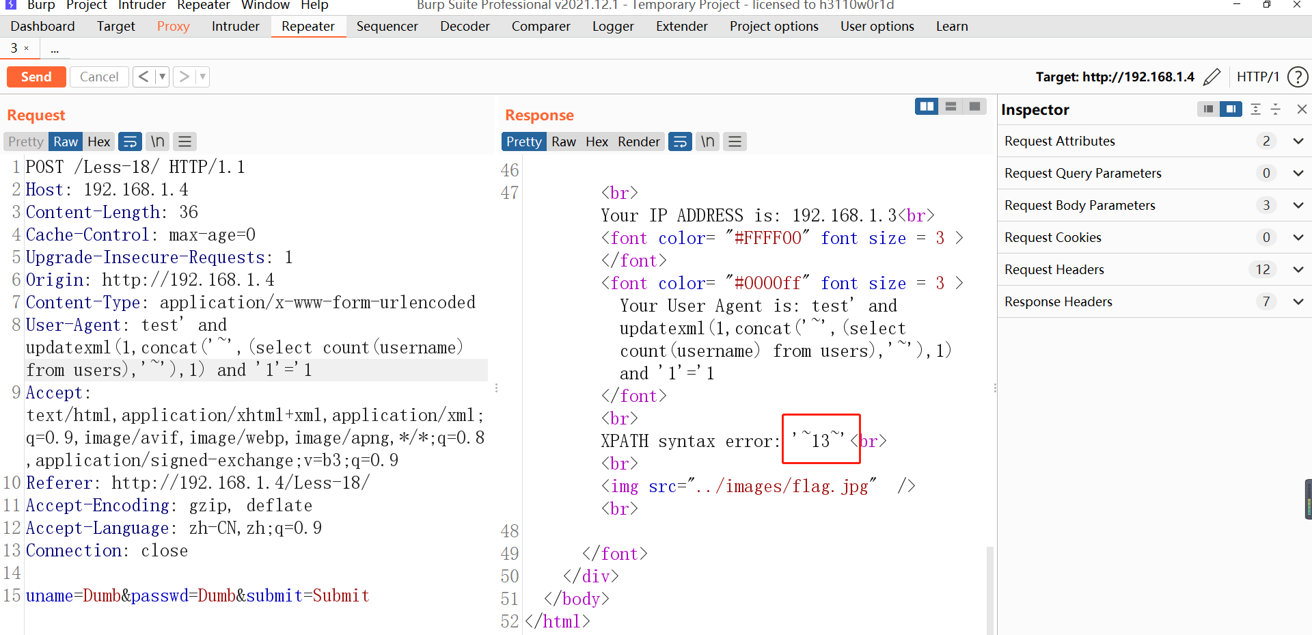Image resolution: width=1312 pixels, height=635 pixels.
Task: Open the back-navigation history dropdown arrow
Action: click(162, 77)
